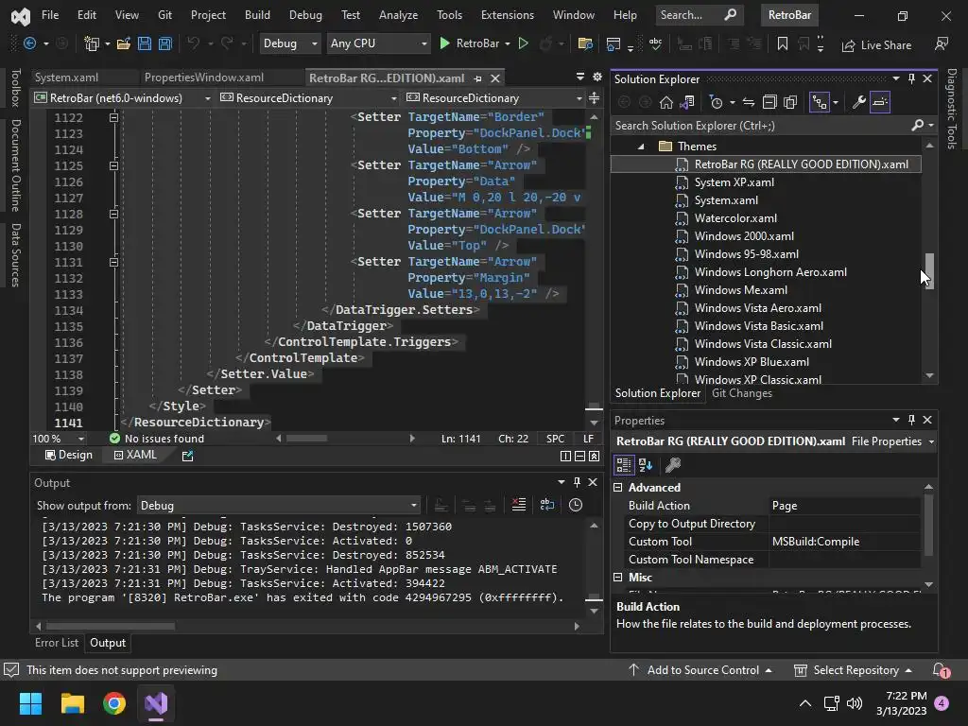Toggle Preview Selected Items in Solution Explorer
968x726 pixels.
(x=880, y=102)
